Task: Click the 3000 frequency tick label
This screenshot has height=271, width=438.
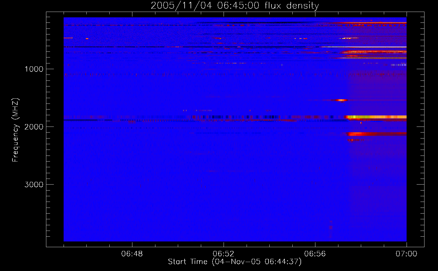Action: (x=34, y=185)
